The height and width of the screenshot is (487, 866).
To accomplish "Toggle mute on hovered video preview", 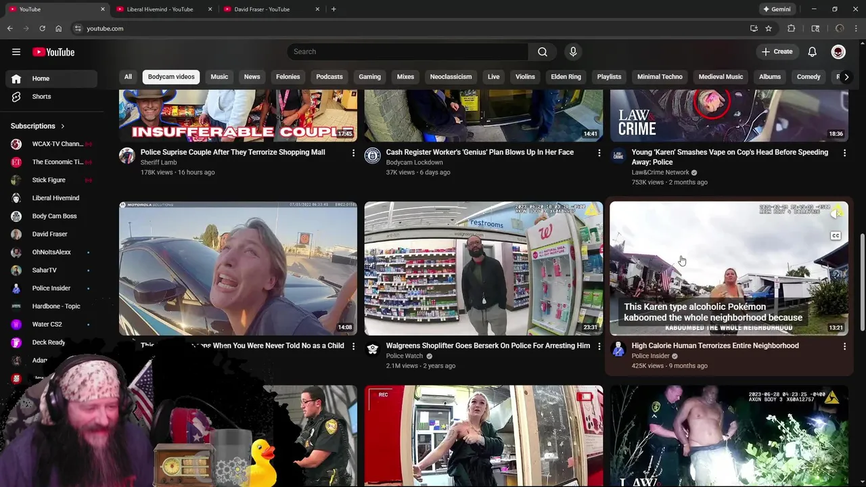I will (836, 214).
